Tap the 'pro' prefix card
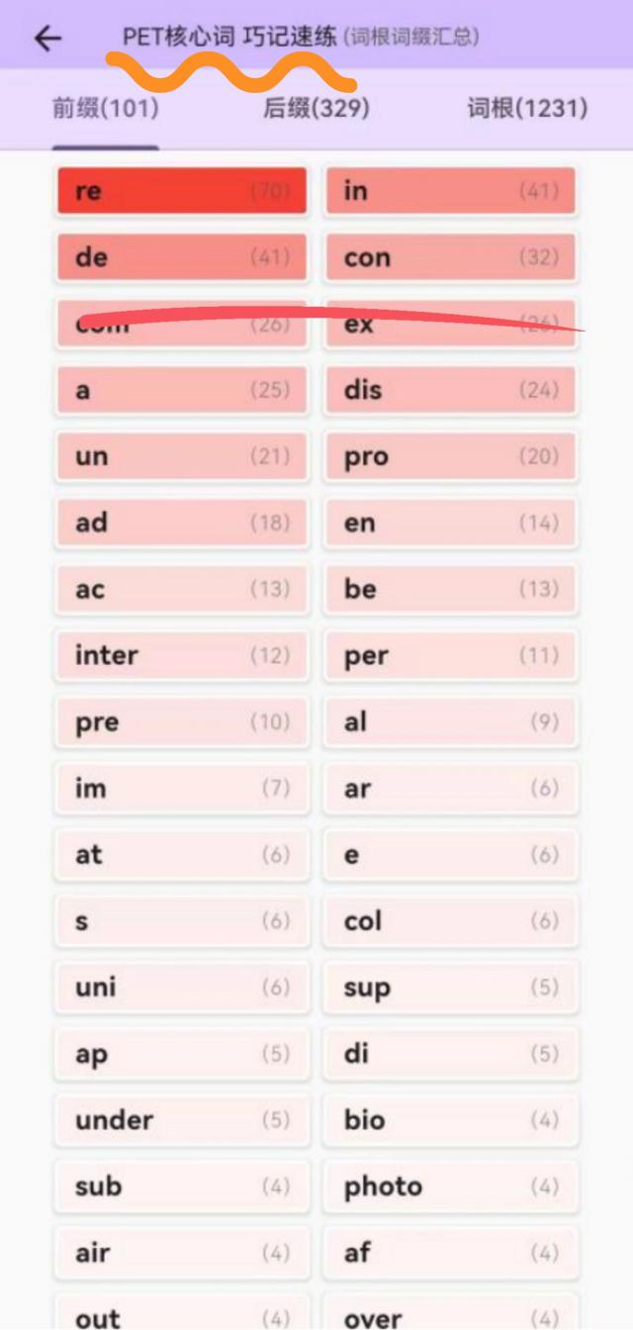 pyautogui.click(x=450, y=456)
